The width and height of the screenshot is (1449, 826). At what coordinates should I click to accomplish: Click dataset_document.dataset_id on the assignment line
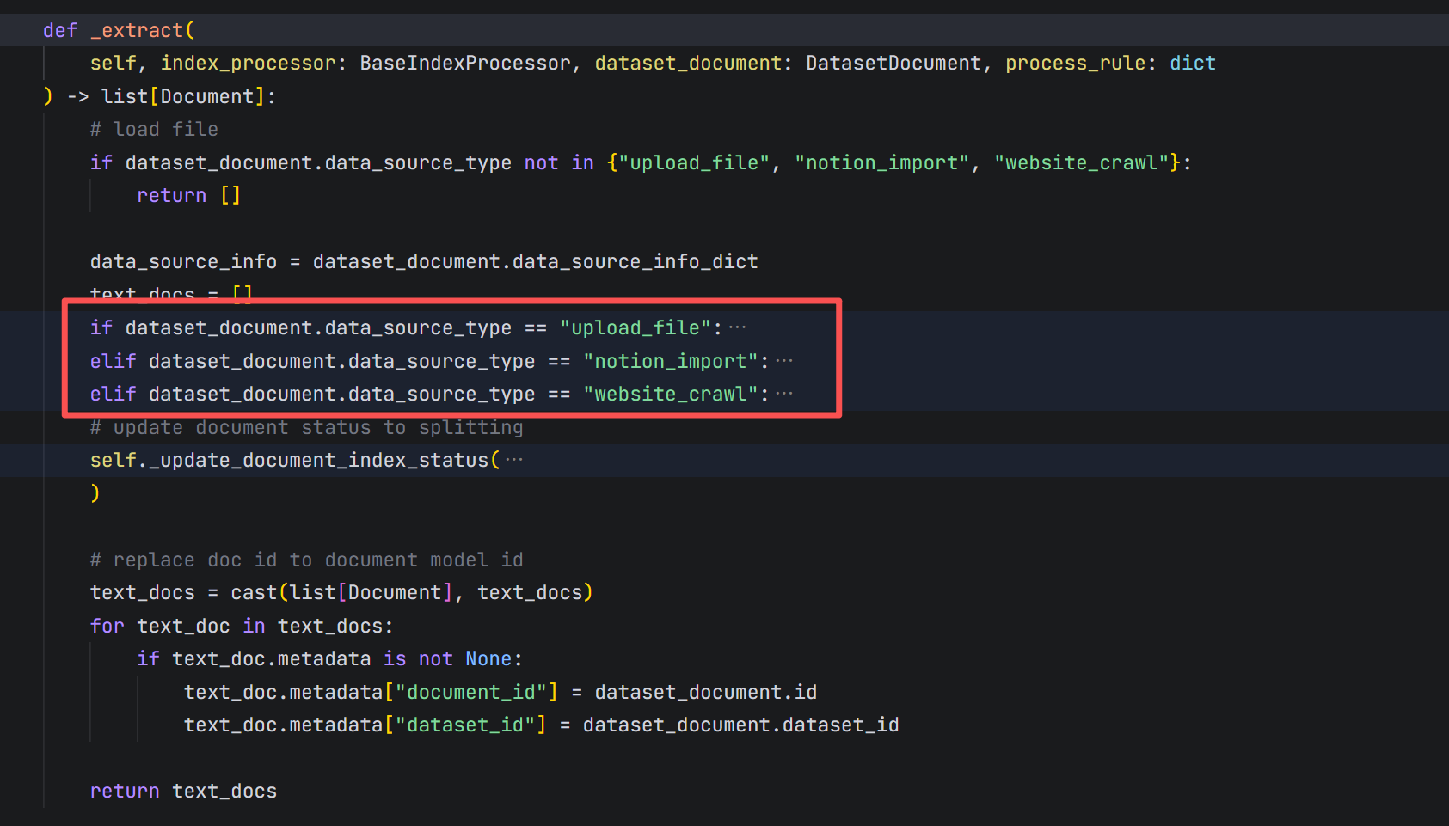[x=741, y=725]
